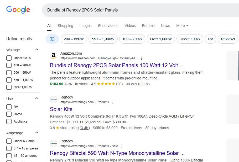The image size is (239, 162).
Task: Open Renogy Bifacial 590 Watt result link
Action: (x=117, y=153)
